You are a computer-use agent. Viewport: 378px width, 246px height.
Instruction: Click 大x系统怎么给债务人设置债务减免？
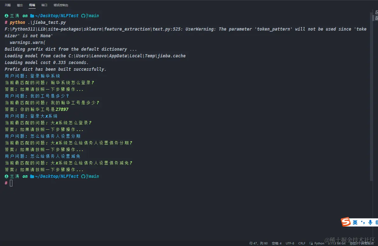point(68,163)
